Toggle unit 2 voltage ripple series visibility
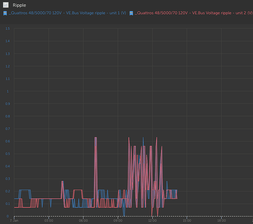The width and height of the screenshot is (253, 224). click(194, 13)
